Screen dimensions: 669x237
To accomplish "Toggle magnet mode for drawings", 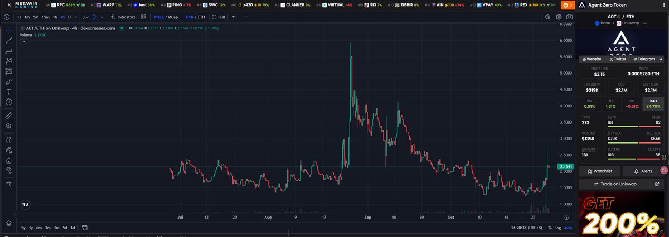I will 9,140.
